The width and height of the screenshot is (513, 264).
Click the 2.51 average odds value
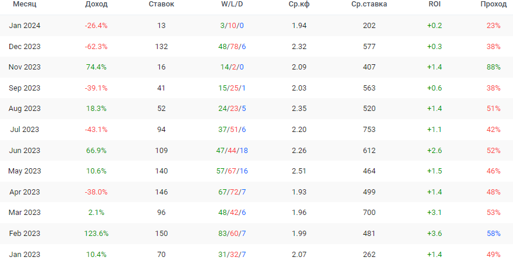click(x=299, y=171)
